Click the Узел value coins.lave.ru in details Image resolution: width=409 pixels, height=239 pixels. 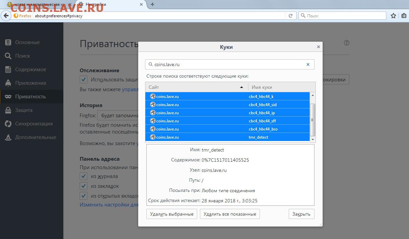tap(214, 170)
